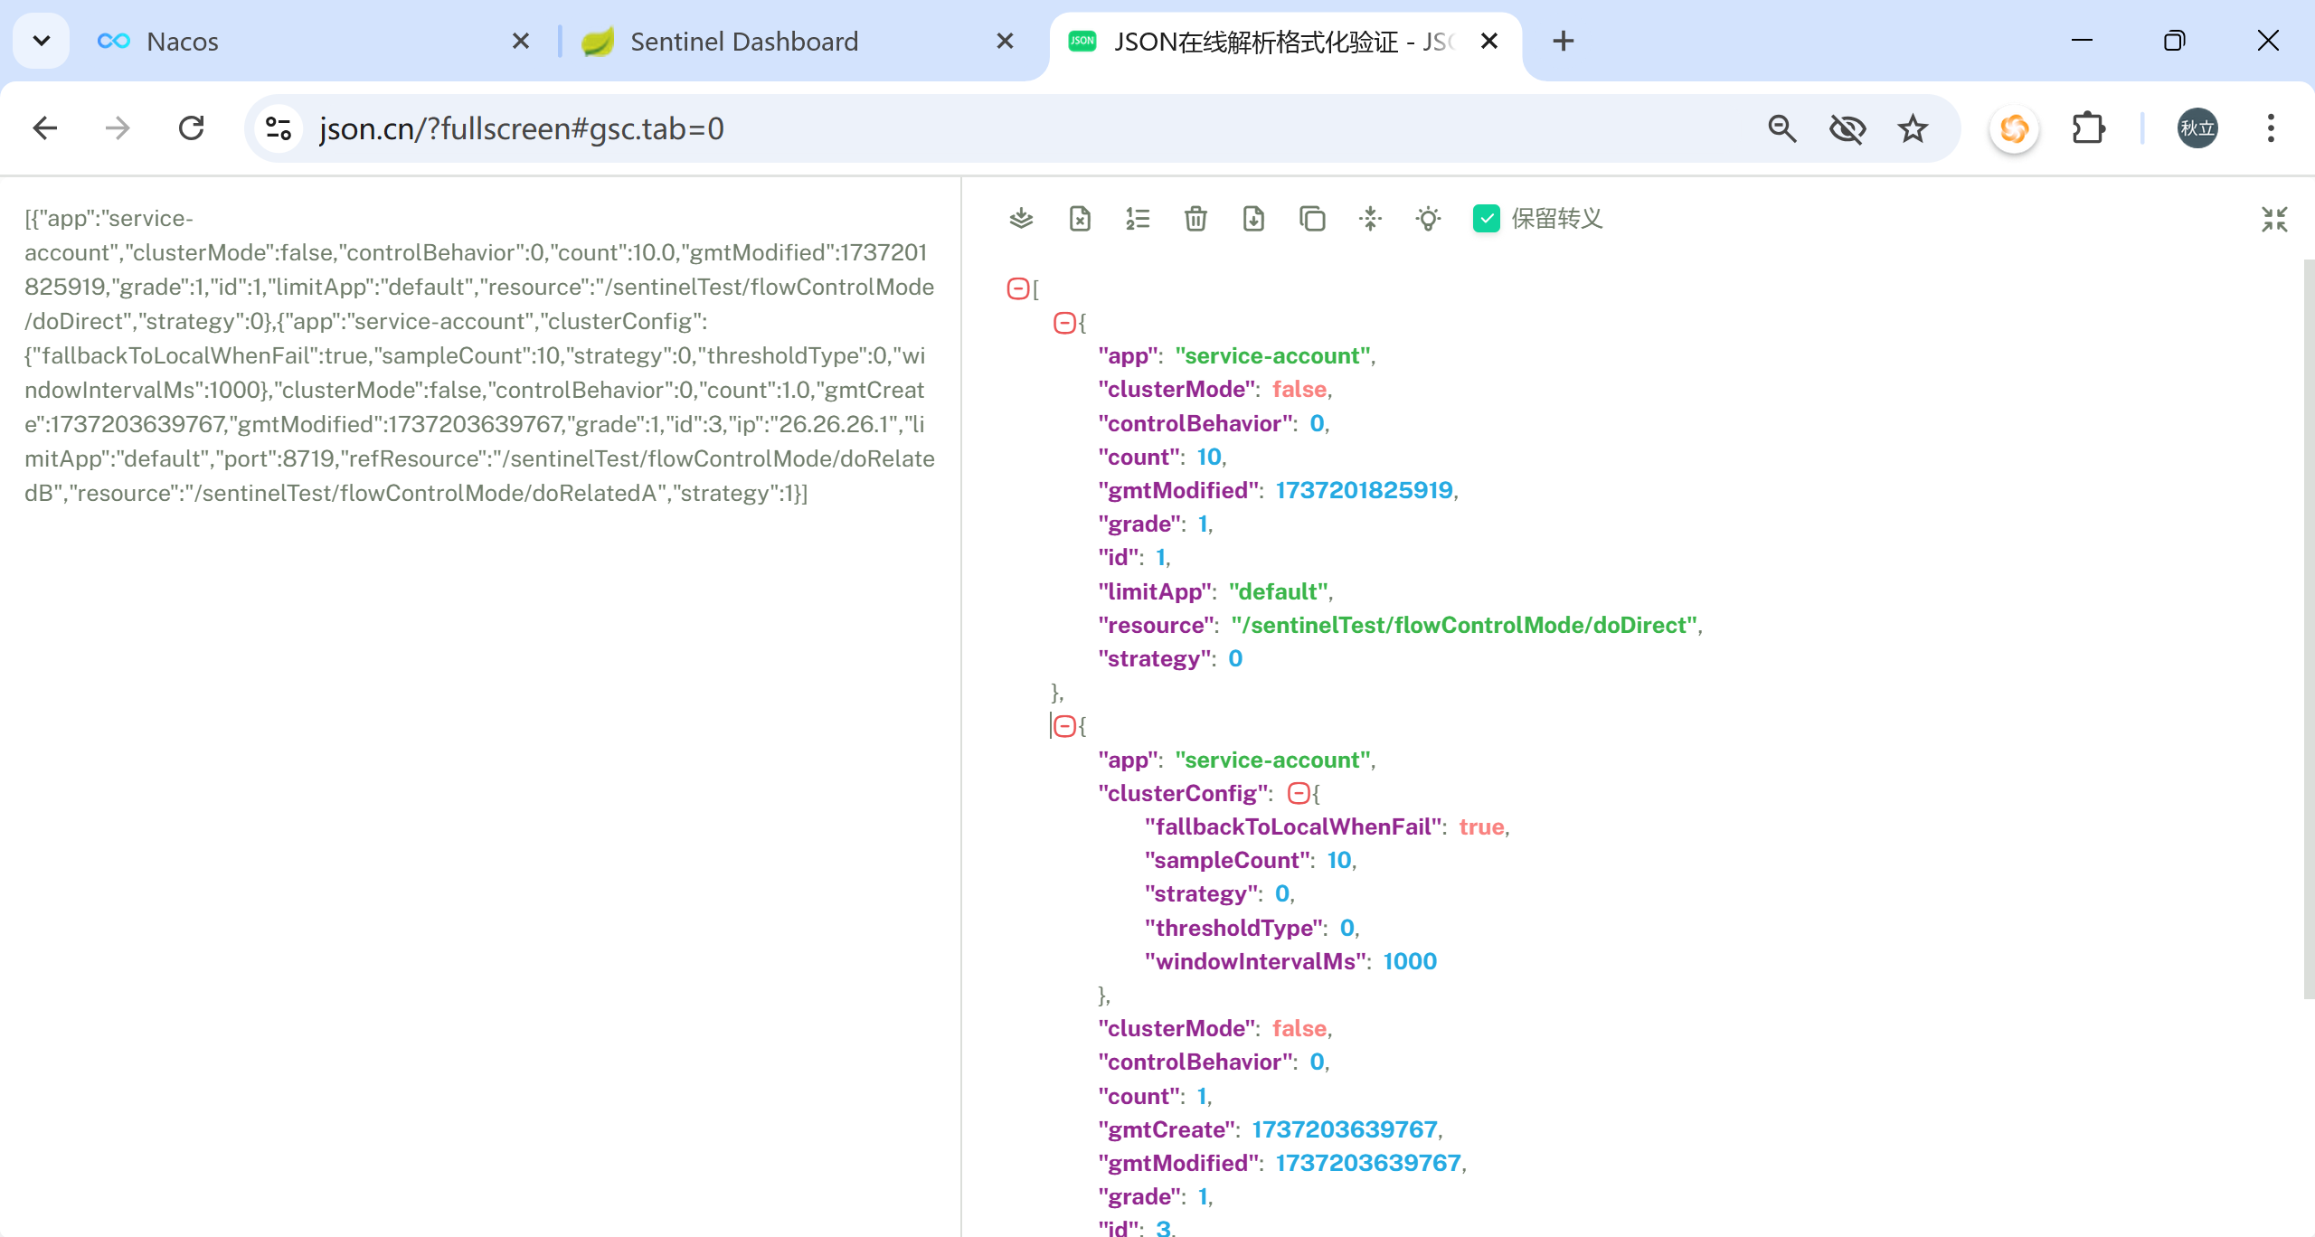This screenshot has height=1237, width=2315.
Task: Exit fullscreen using collapse arrows icon
Action: point(2274,219)
